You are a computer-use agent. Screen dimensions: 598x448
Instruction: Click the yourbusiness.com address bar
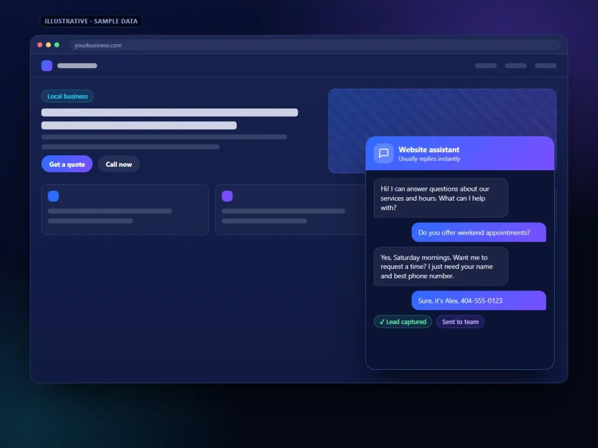(315, 45)
